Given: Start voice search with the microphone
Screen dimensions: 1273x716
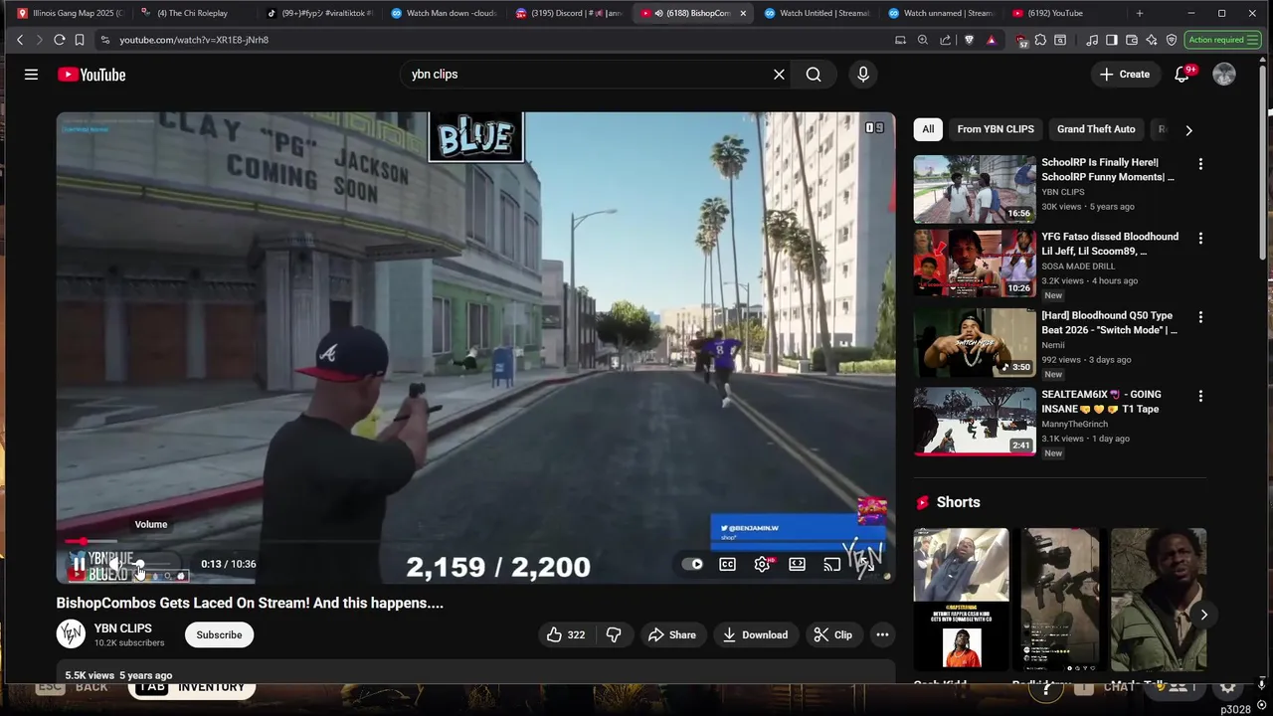Looking at the screenshot, I should [x=863, y=75].
